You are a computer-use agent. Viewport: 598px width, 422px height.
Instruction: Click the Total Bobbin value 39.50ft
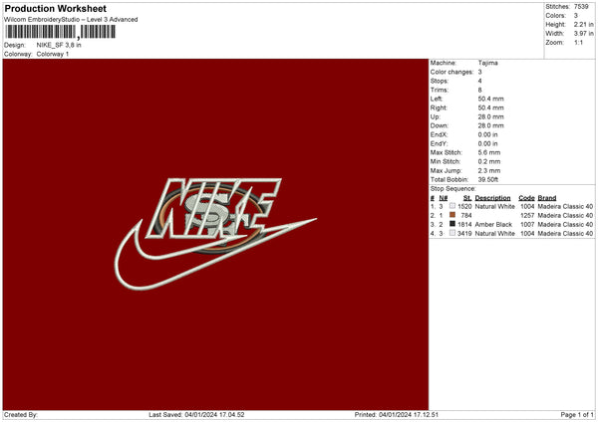488,180
